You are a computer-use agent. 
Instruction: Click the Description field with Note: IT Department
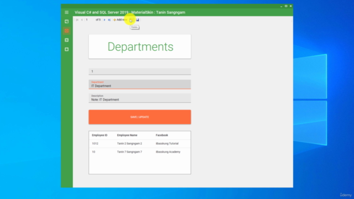(x=140, y=98)
